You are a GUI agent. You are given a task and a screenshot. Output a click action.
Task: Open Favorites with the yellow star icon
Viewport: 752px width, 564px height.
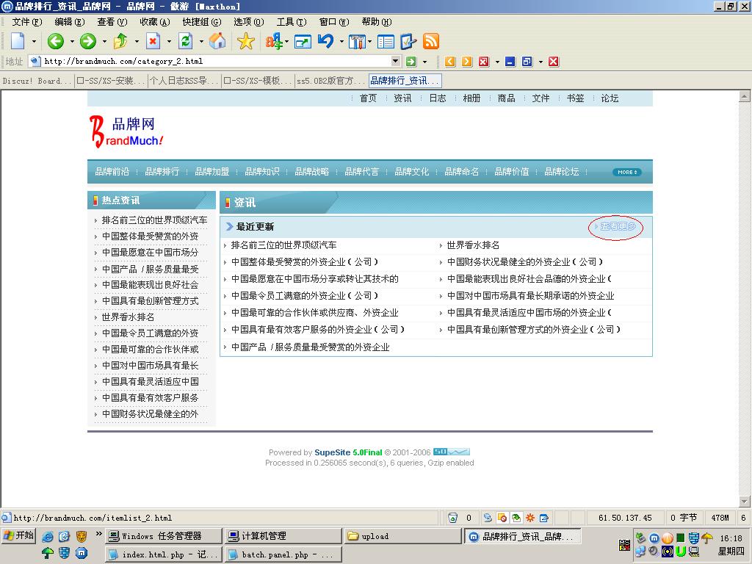coord(245,41)
